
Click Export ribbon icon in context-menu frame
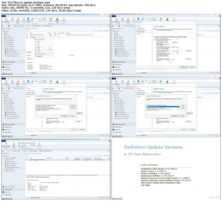pos(32,19)
